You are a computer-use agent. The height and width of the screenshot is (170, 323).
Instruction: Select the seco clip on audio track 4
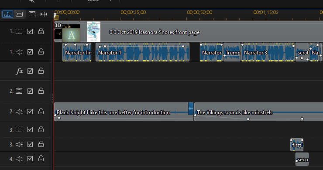click(x=302, y=159)
